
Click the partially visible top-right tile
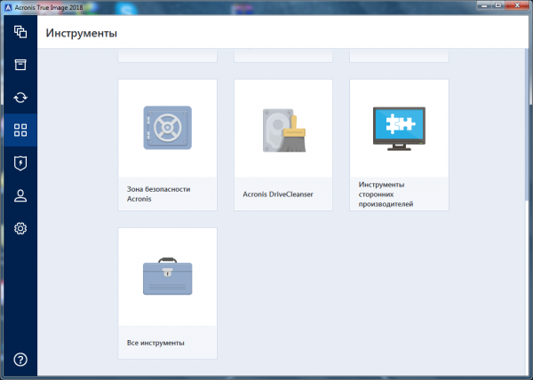click(x=399, y=56)
